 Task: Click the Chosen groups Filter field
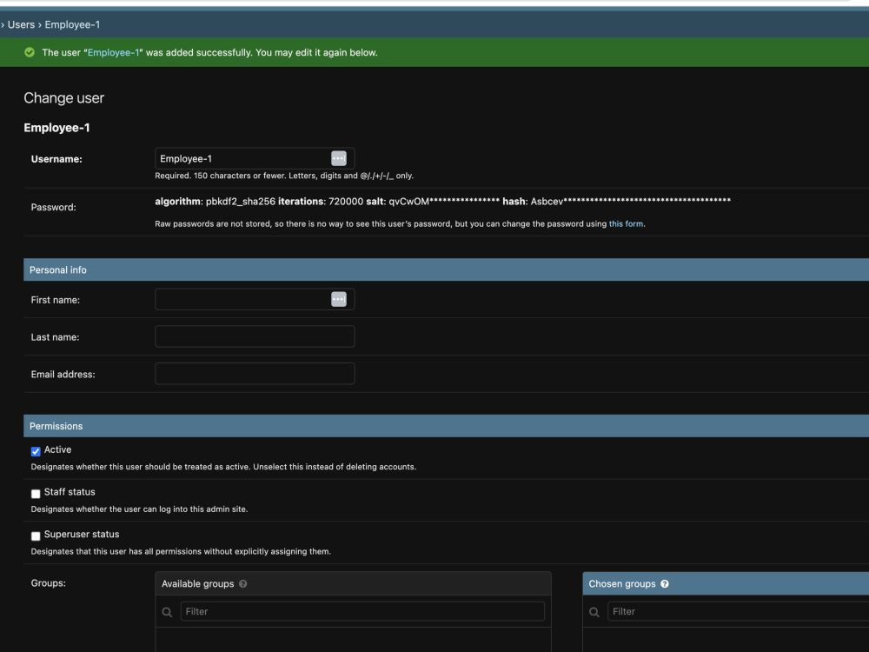(738, 611)
